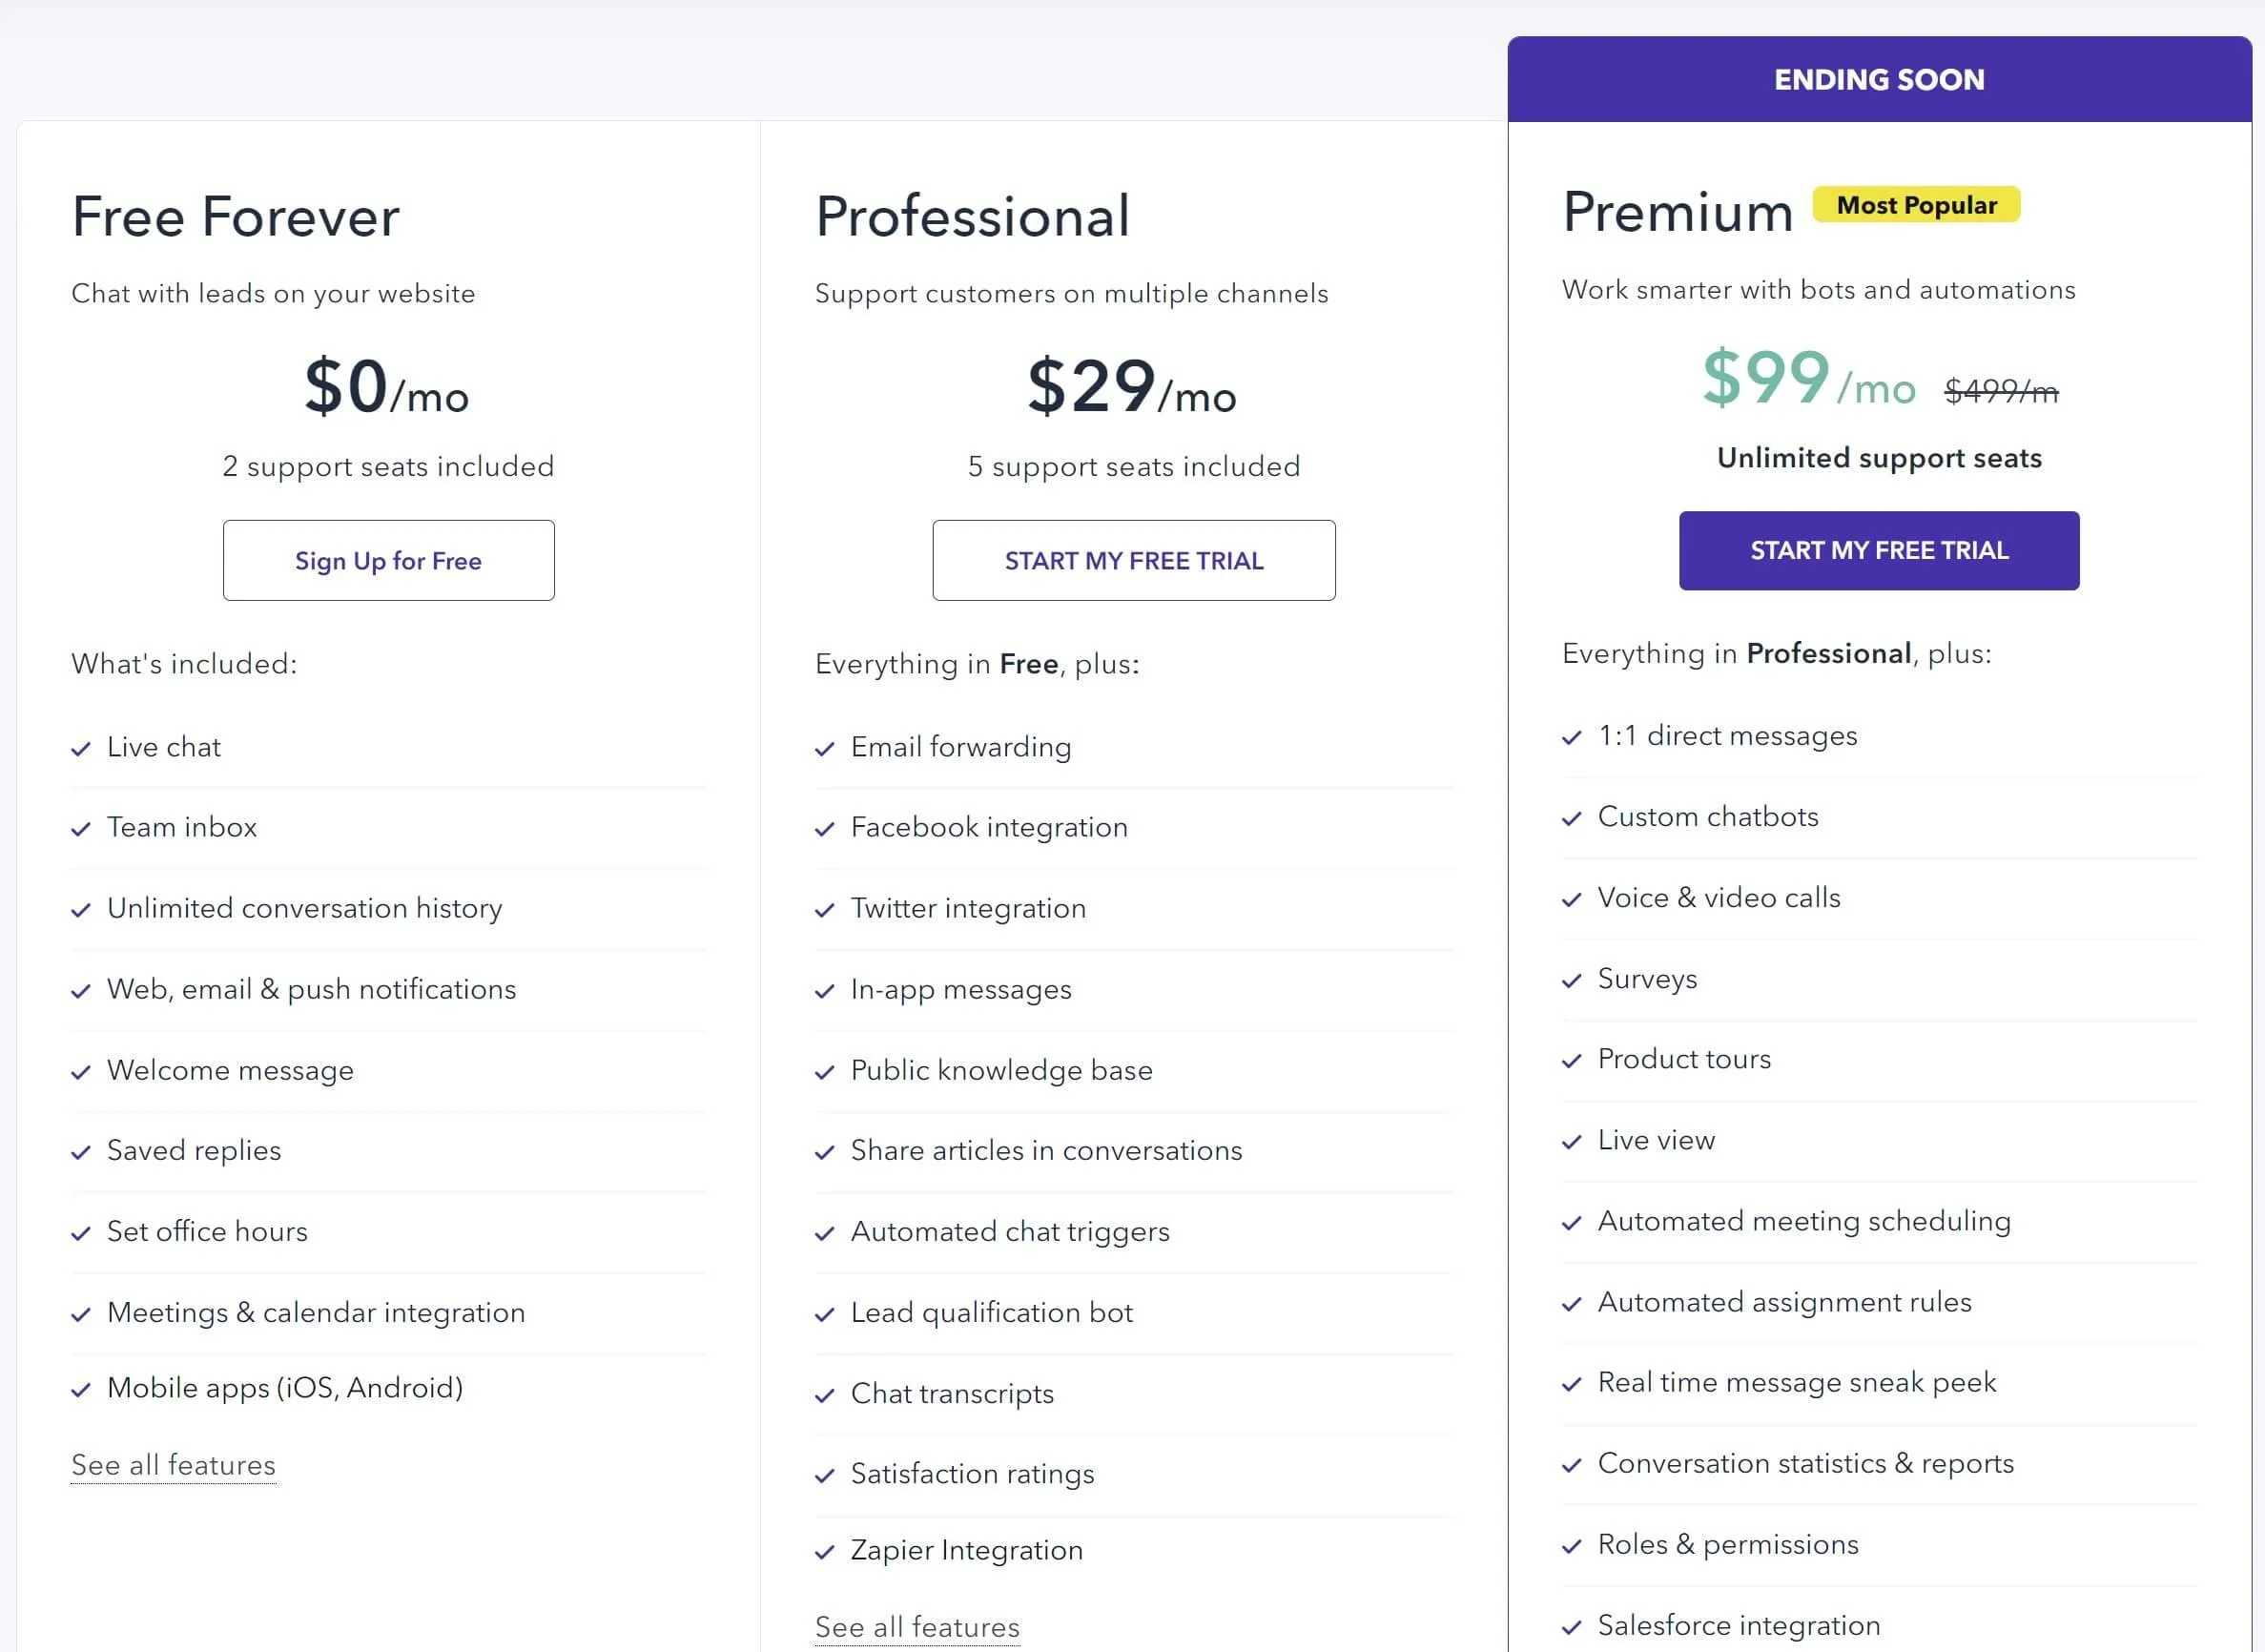This screenshot has height=1652, width=2265.
Task: Start the Premium plan free trial
Action: pyautogui.click(x=1879, y=550)
